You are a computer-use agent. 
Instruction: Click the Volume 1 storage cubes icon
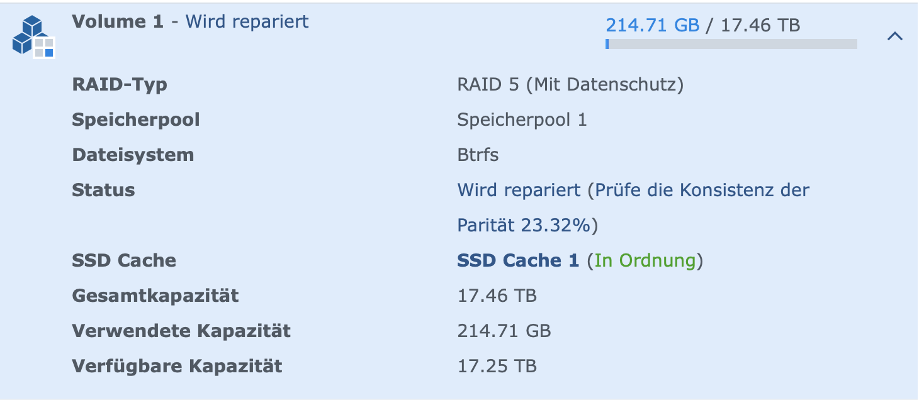tap(33, 36)
